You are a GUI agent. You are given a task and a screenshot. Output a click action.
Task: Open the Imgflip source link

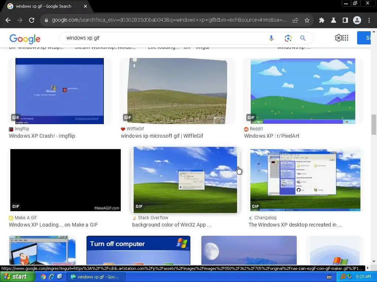(x=19, y=129)
